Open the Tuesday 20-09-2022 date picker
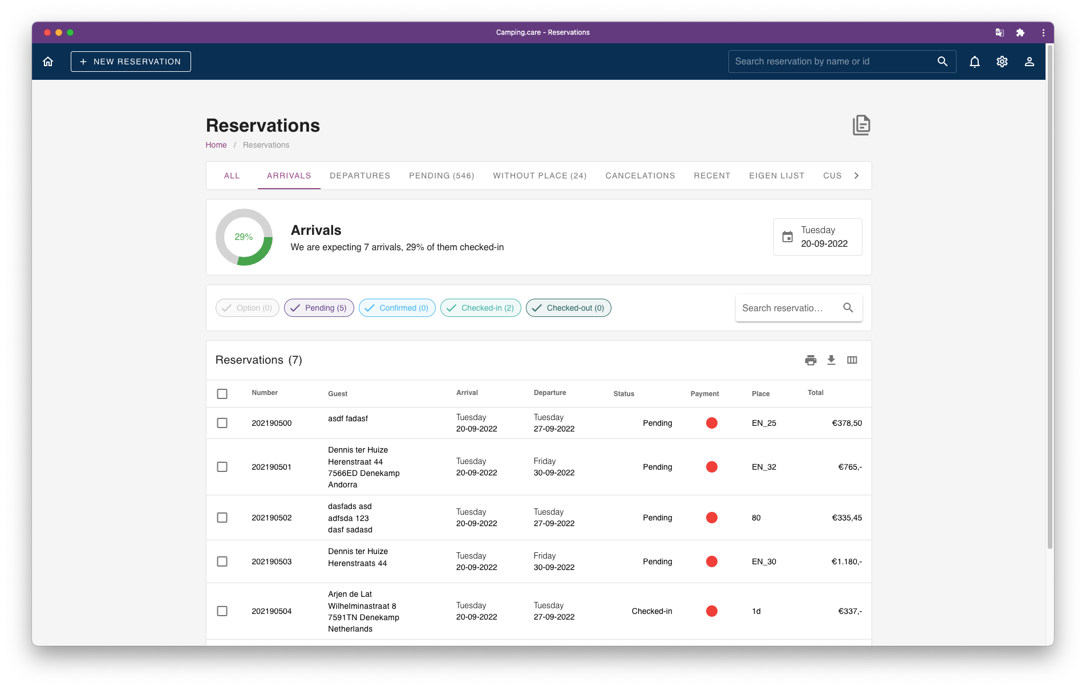 click(817, 237)
